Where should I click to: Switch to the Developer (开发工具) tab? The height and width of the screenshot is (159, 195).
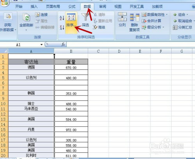click(x=136, y=7)
